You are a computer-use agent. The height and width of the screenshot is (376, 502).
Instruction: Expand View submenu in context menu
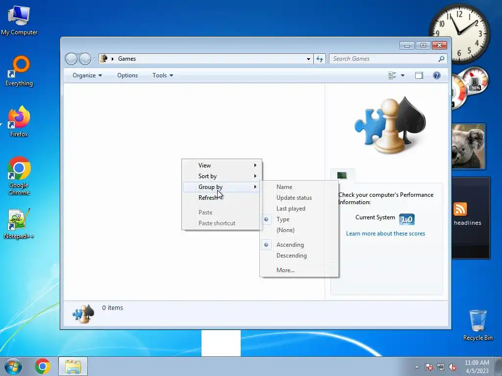click(222, 165)
